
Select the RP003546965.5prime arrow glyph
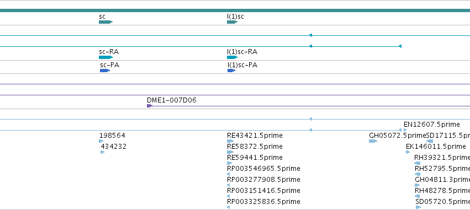(x=229, y=174)
